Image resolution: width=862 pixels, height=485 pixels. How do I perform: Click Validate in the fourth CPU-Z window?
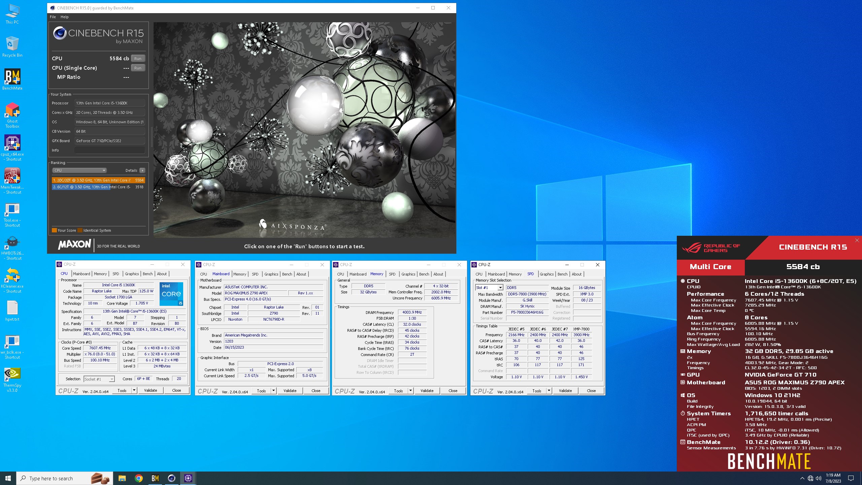(565, 391)
